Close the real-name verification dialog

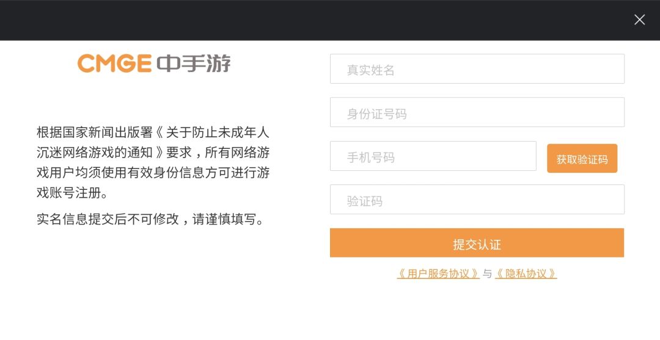(639, 20)
